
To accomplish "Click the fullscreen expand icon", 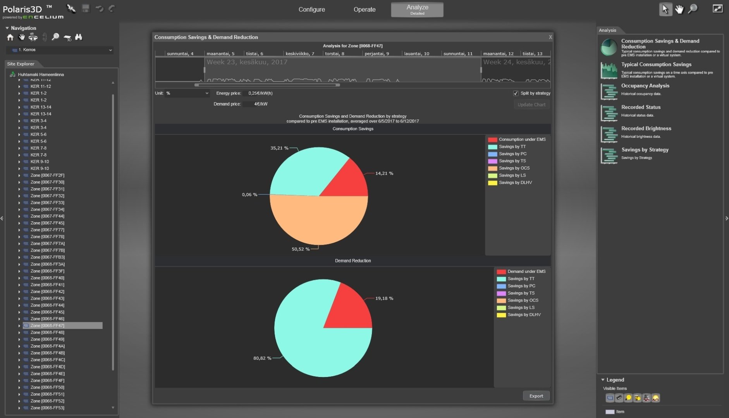I will tap(718, 9).
